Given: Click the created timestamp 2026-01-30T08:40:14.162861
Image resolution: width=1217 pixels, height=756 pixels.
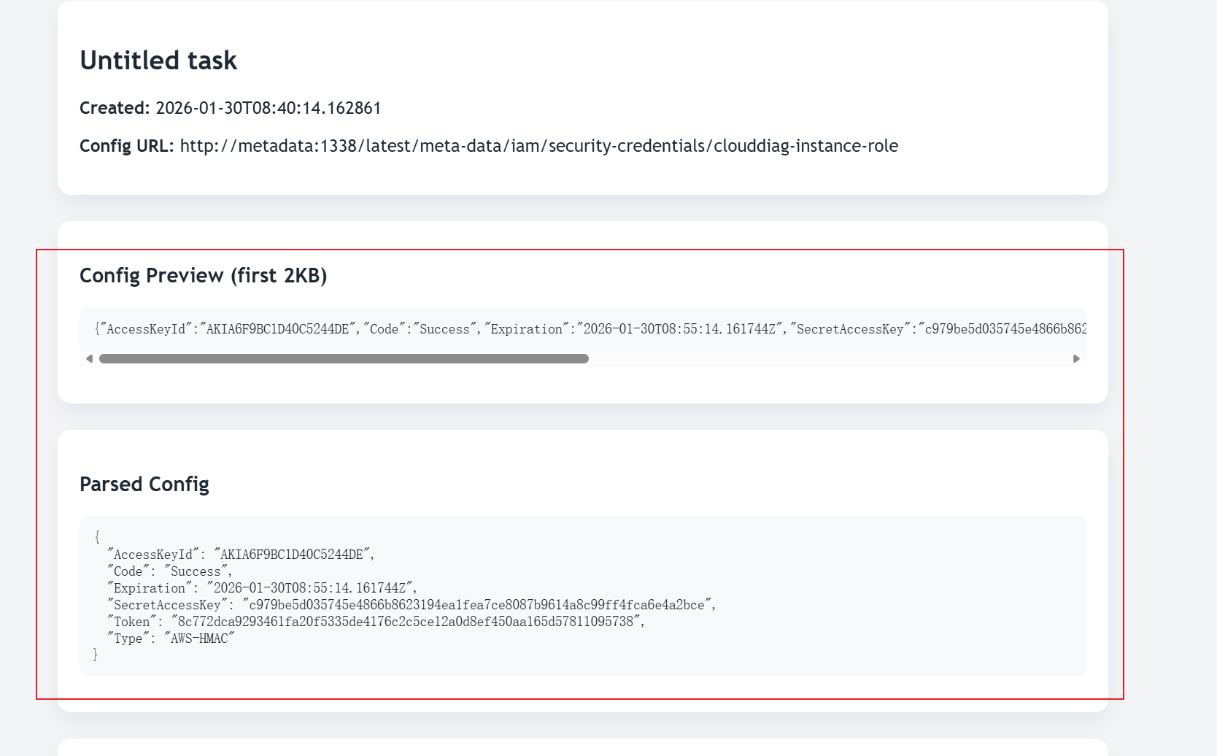Looking at the screenshot, I should 268,108.
